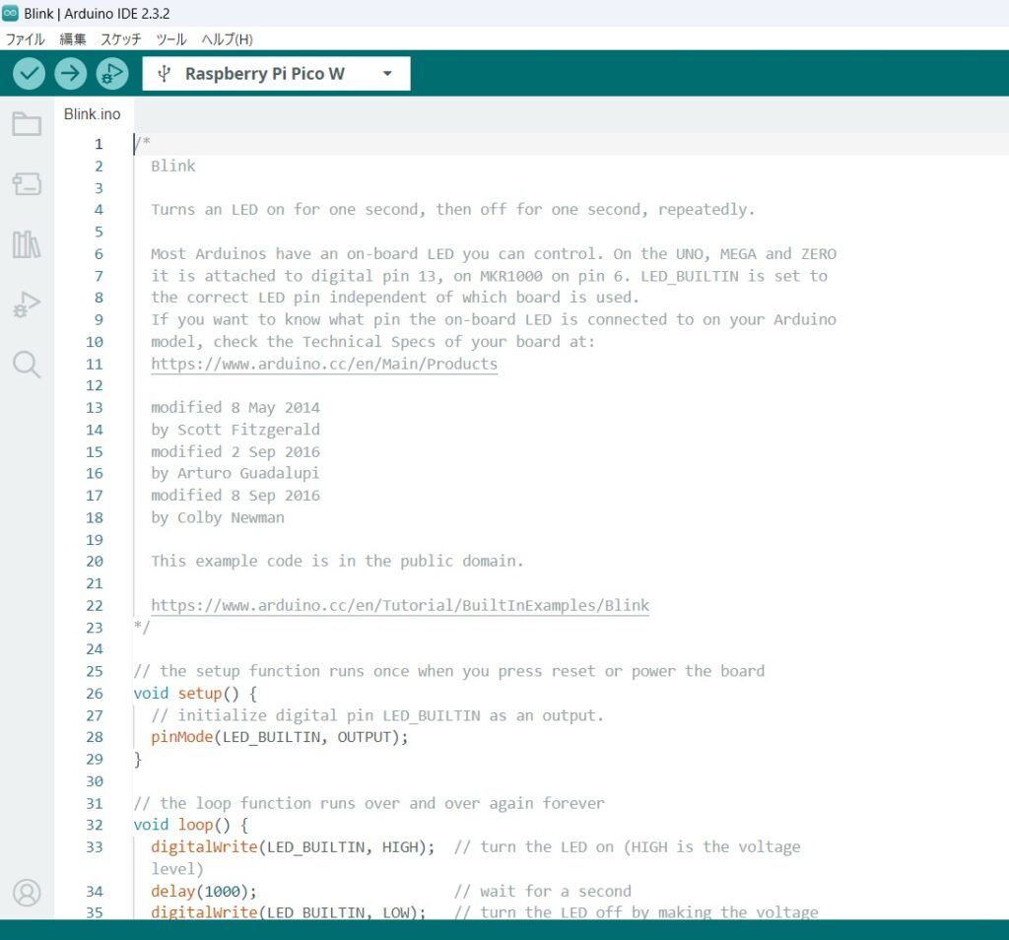Click the USB icon in the board selector

click(165, 73)
